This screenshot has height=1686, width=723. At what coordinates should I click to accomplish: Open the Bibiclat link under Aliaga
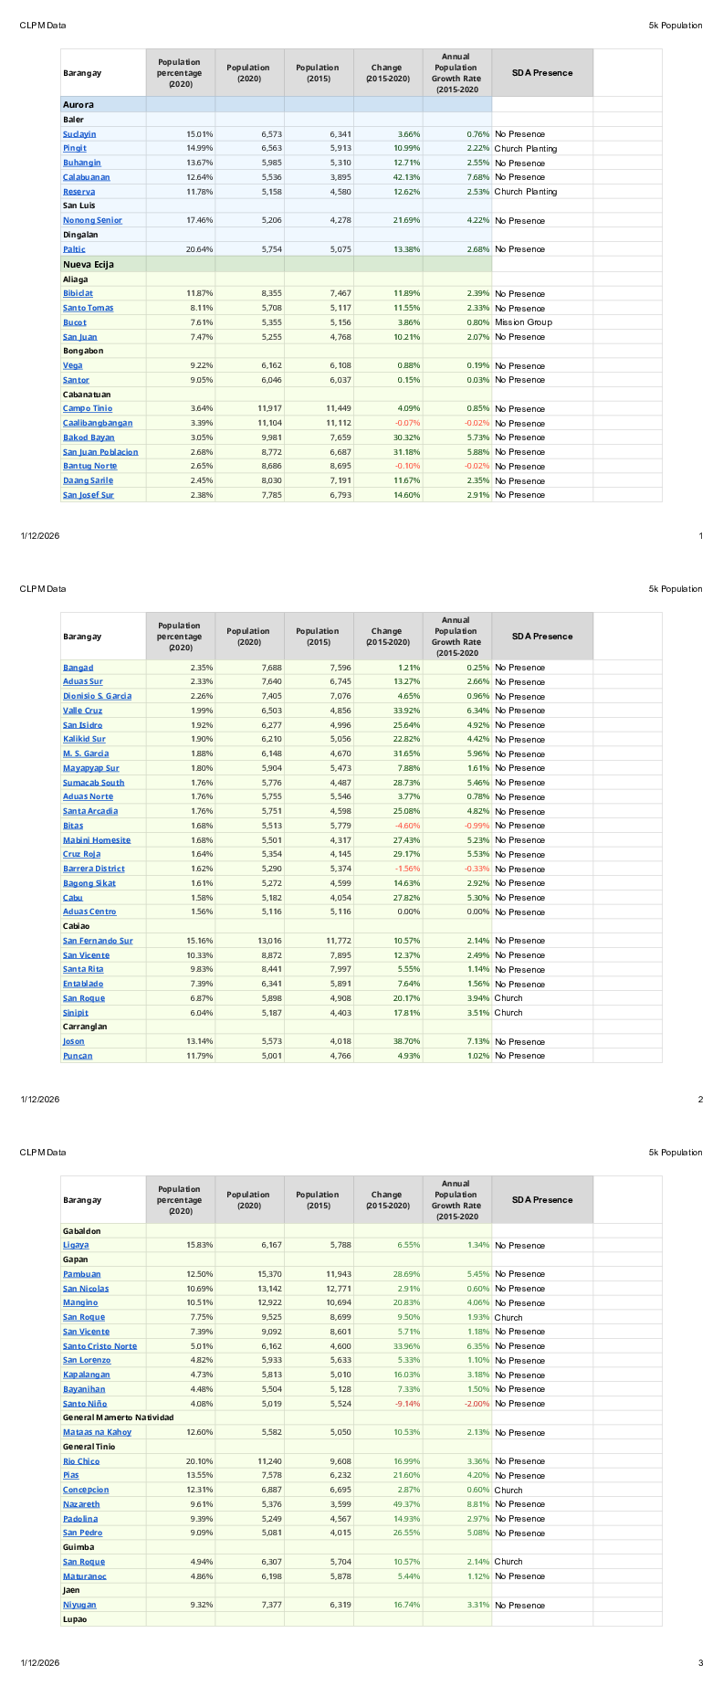pyautogui.click(x=78, y=293)
